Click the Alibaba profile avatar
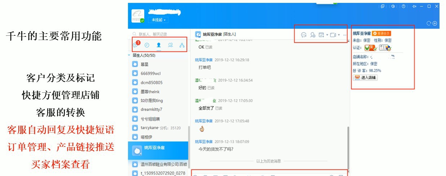The height and width of the screenshot is (176, 446). [137, 16]
